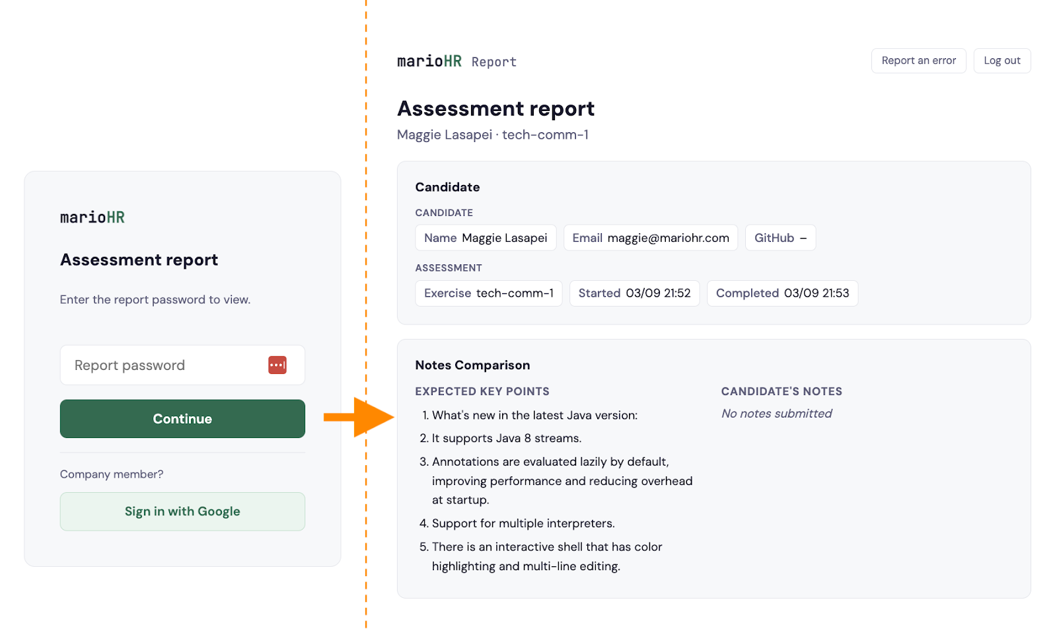
Task: Click the marioHR logo on login card
Action: click(92, 217)
